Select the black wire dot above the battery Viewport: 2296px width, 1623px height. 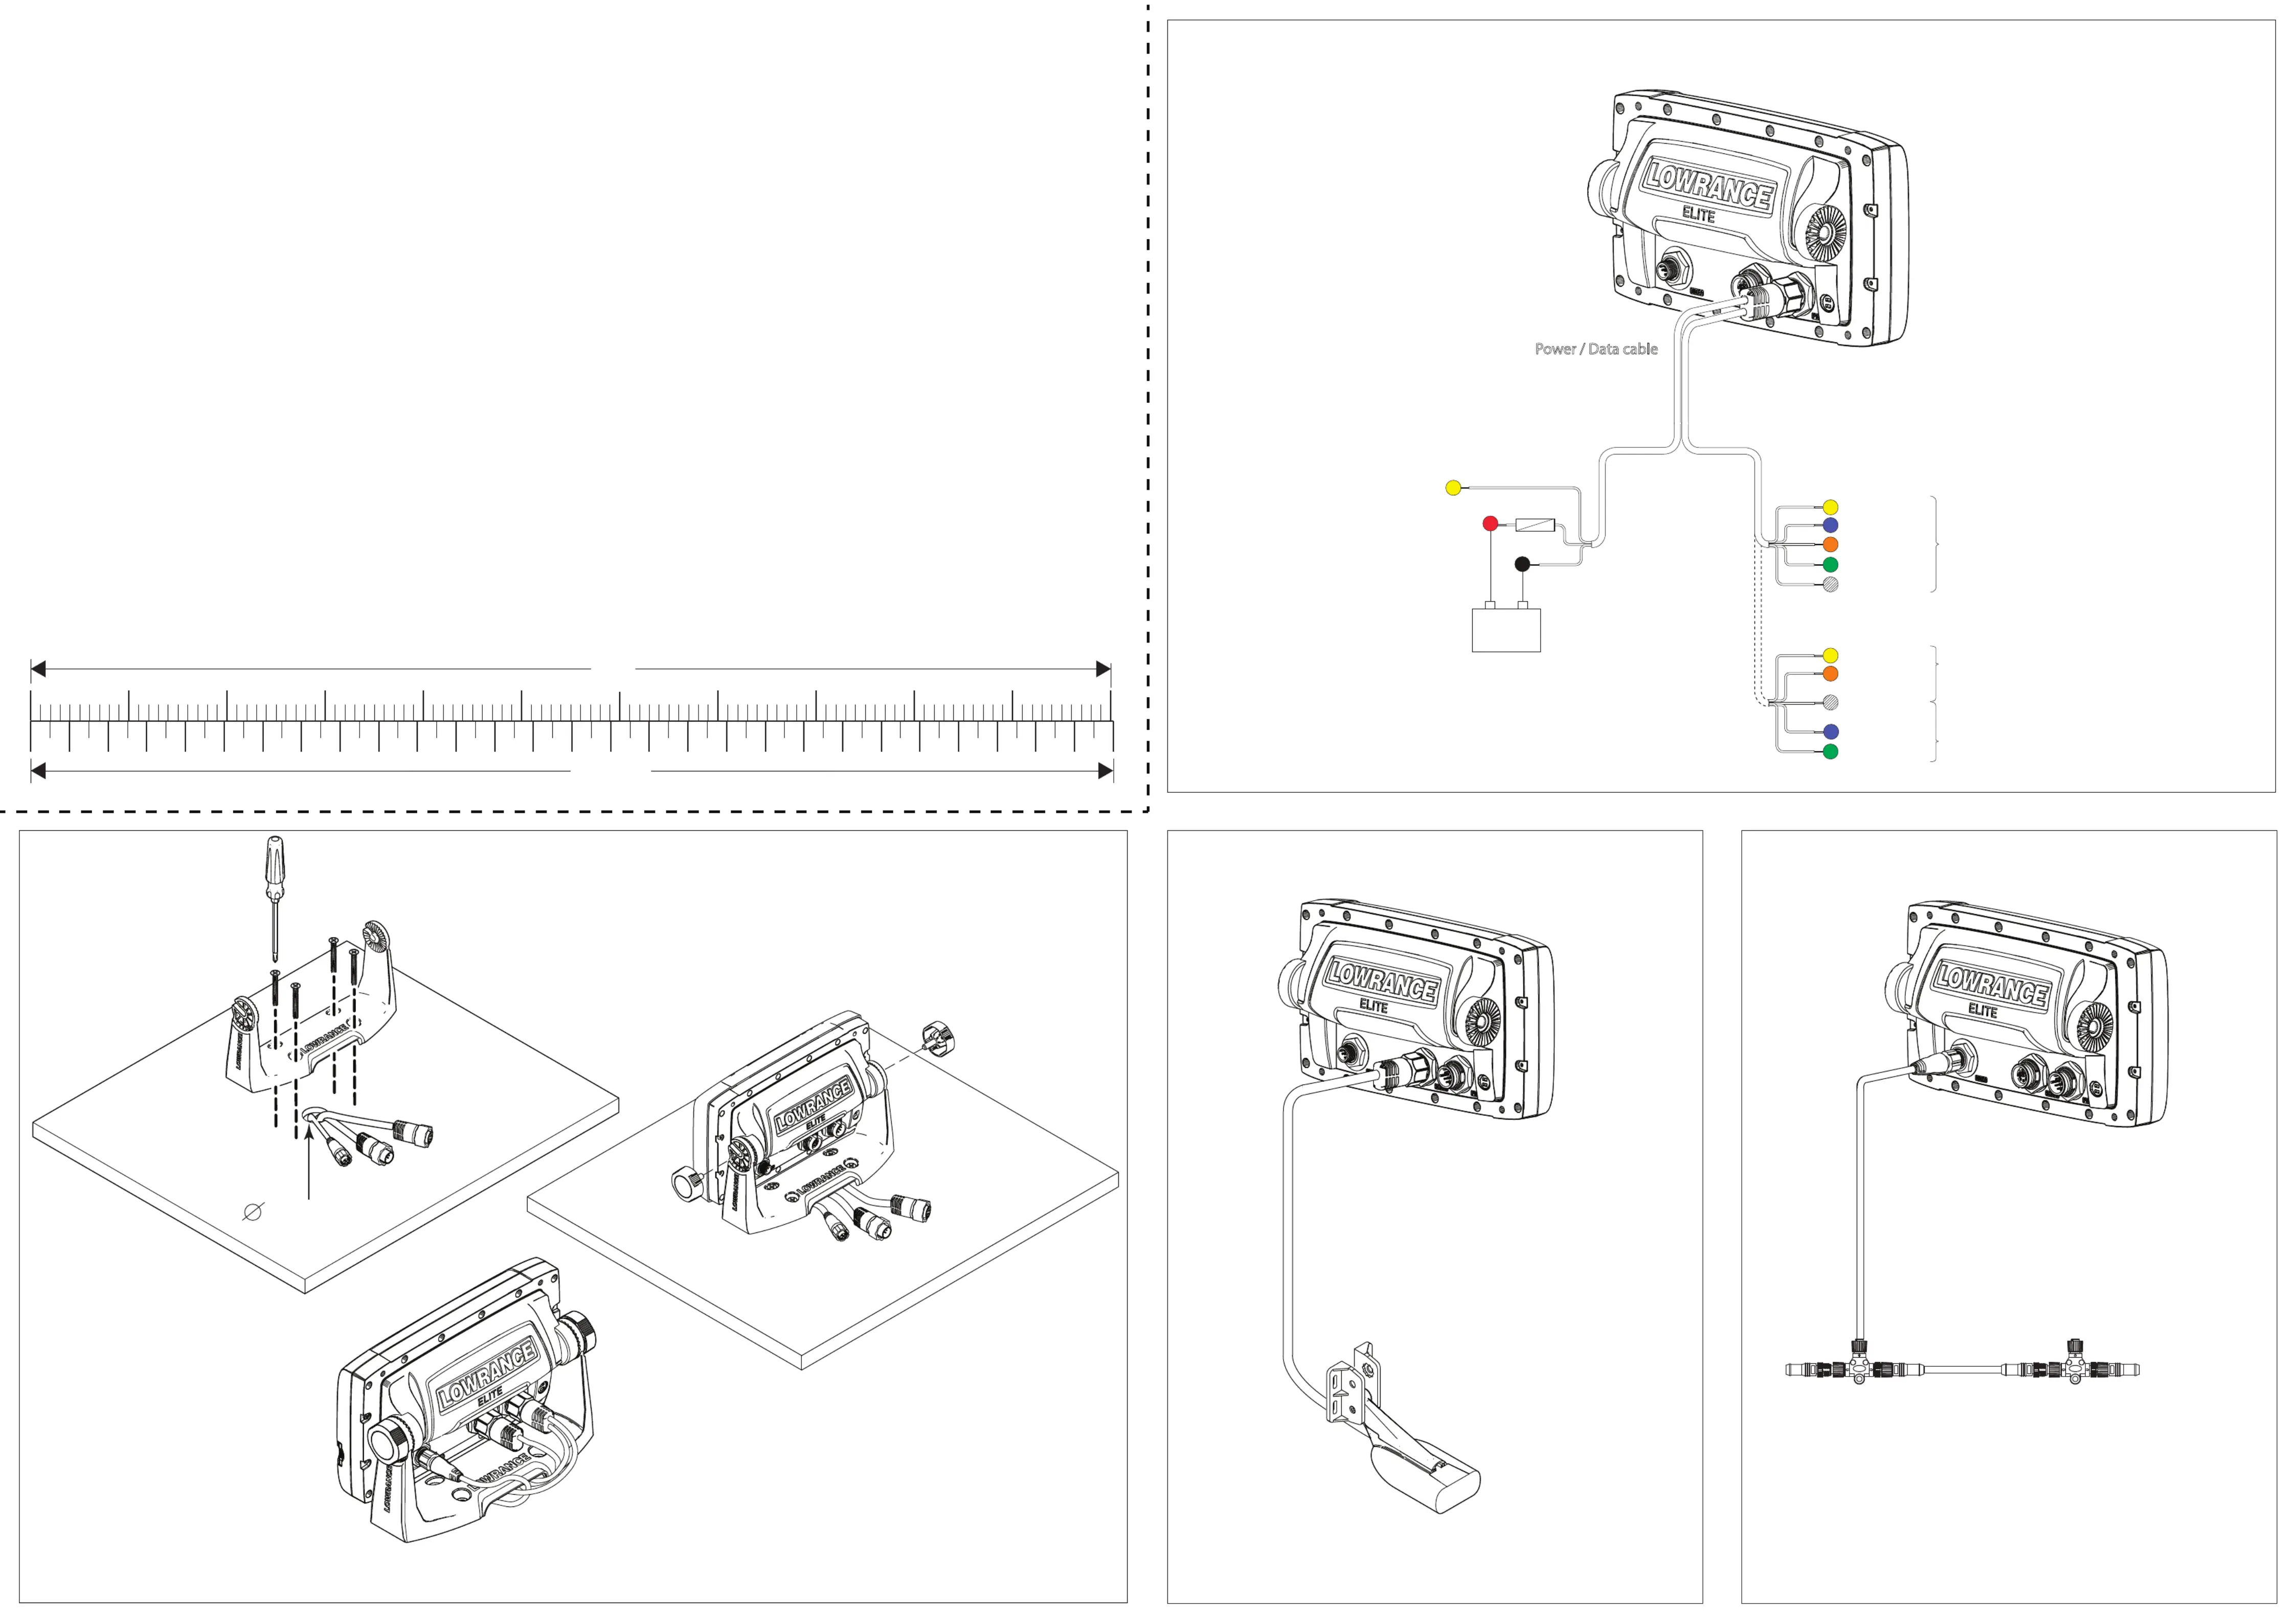1522,564
